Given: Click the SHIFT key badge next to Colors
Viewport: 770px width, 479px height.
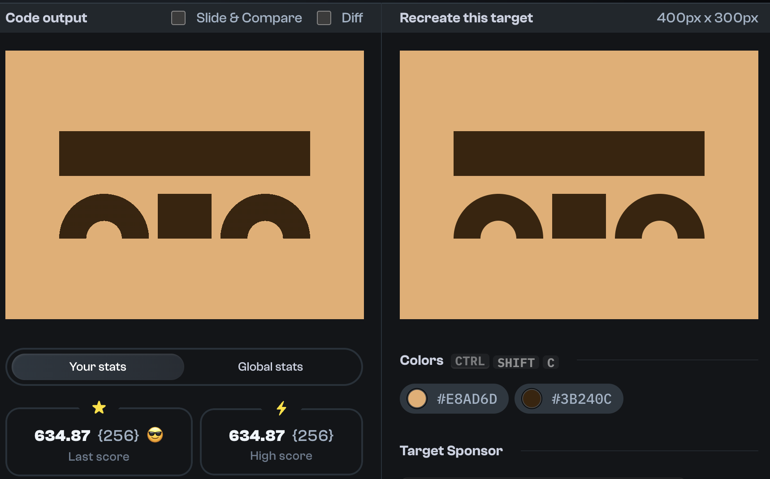Looking at the screenshot, I should pyautogui.click(x=515, y=362).
